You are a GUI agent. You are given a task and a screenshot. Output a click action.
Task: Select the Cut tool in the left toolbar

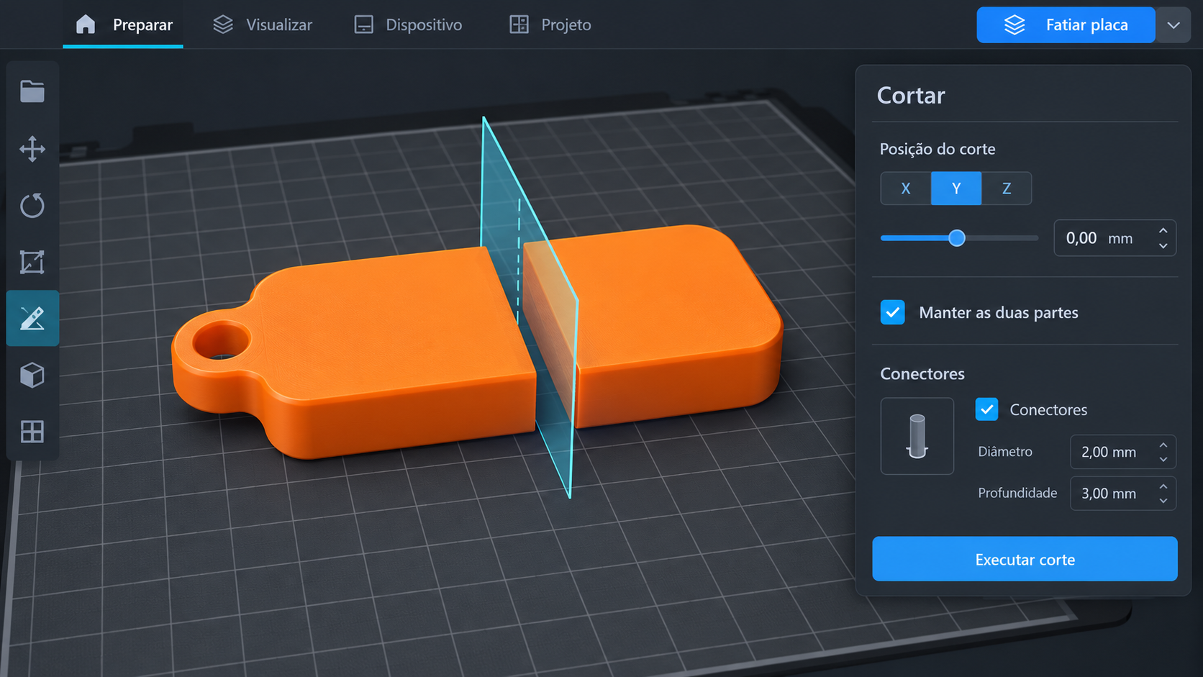[32, 318]
